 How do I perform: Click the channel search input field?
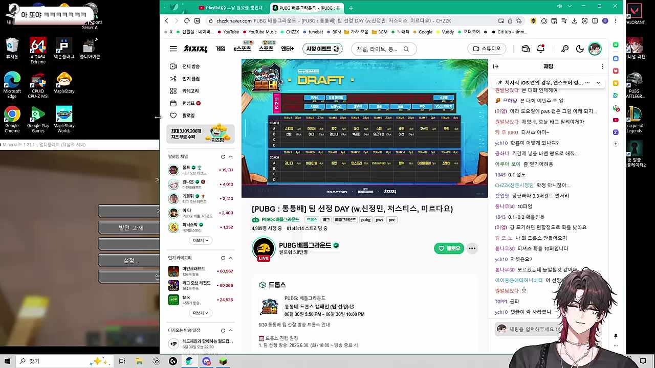[x=377, y=49]
